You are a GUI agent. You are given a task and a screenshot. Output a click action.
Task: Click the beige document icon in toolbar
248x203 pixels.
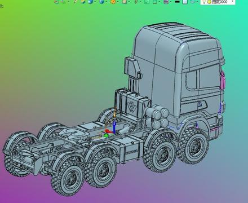(125, 2)
